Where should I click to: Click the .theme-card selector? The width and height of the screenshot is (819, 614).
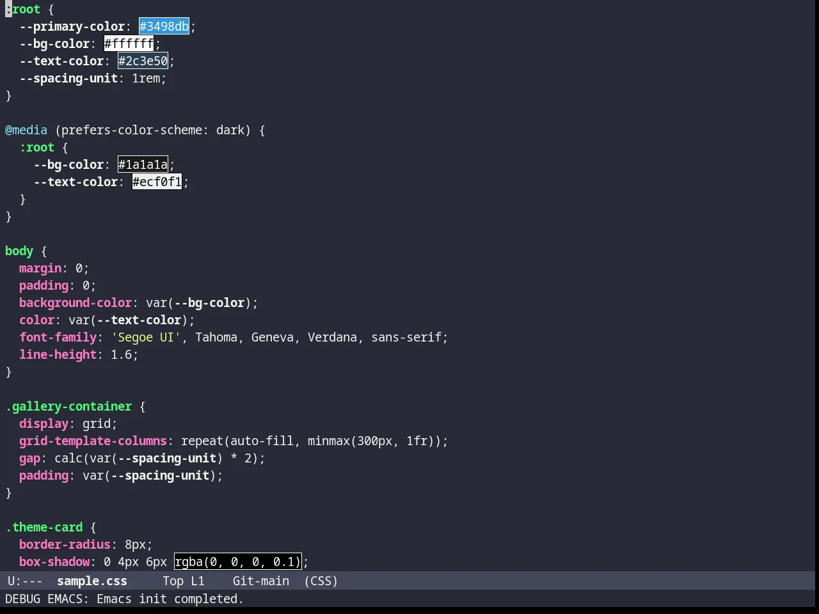(x=44, y=527)
